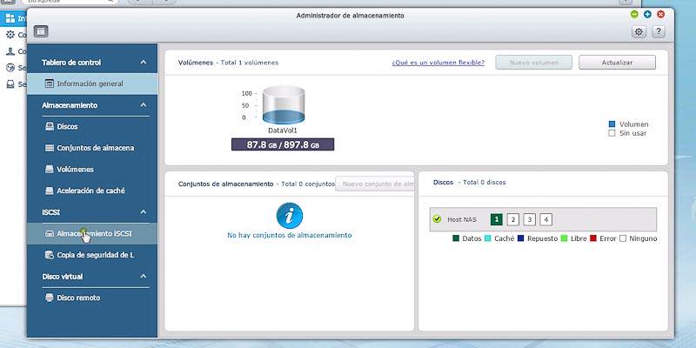Click the DataVol1 volume name
Image resolution: width=696 pixels, height=348 pixels.
282,130
